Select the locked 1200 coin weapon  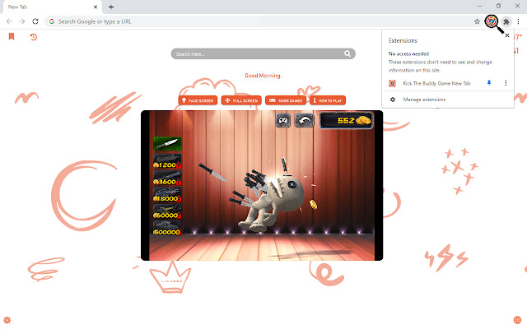(167, 161)
